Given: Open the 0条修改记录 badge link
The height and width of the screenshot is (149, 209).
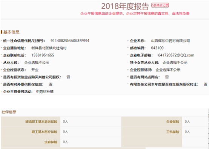Looking at the screenshot, I should coord(160,5).
